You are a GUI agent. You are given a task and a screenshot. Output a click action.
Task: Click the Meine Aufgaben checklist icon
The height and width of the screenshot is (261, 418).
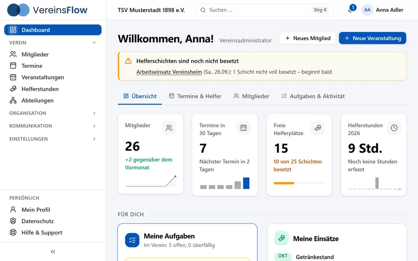coord(132,240)
